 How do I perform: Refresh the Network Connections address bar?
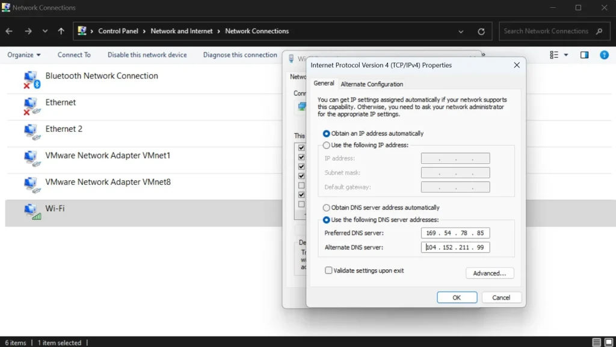click(481, 31)
